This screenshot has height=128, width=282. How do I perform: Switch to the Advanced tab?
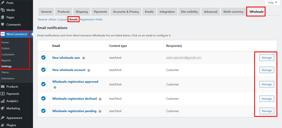(211, 12)
